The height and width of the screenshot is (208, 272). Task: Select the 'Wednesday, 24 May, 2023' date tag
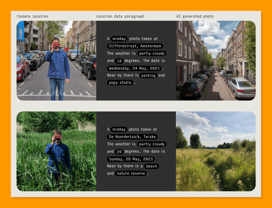tap(134, 68)
